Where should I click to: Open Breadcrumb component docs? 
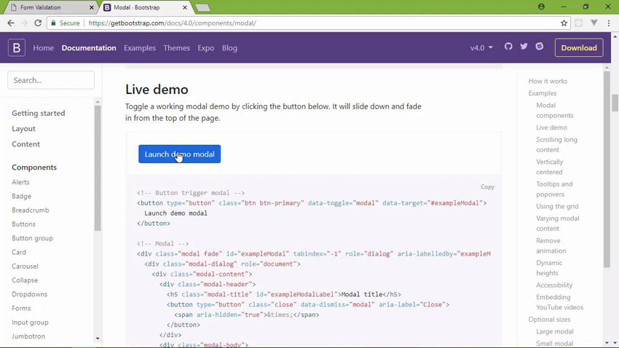pyautogui.click(x=31, y=210)
